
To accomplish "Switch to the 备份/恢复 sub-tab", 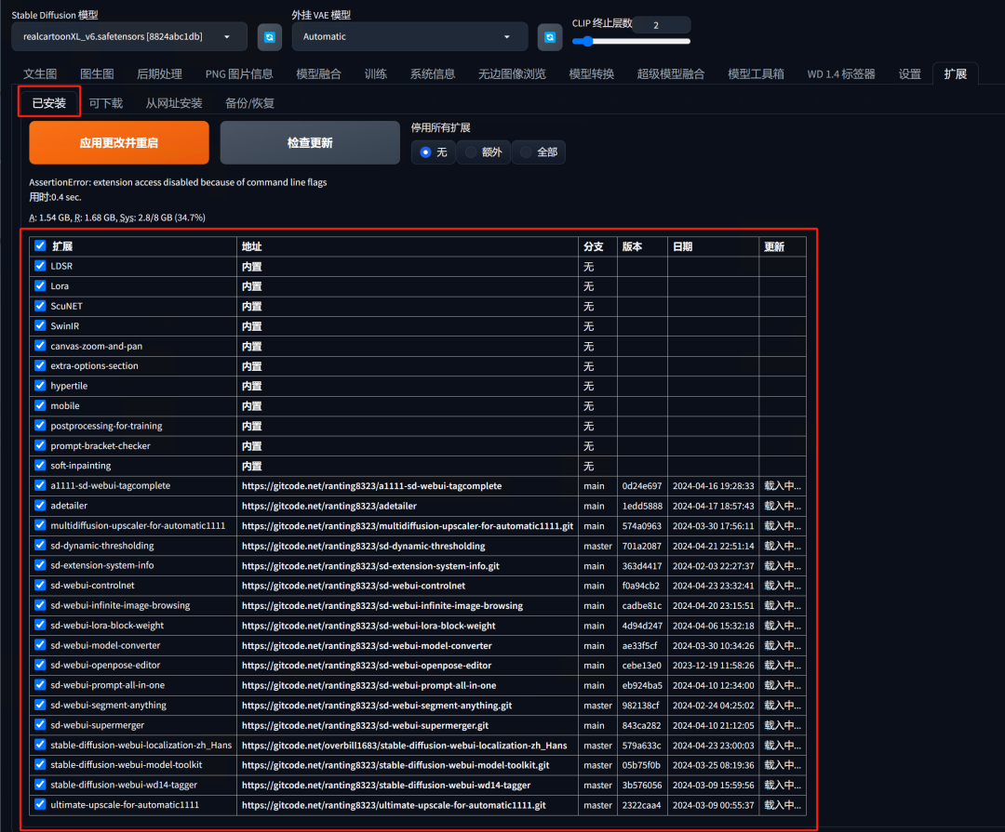I will click(250, 102).
